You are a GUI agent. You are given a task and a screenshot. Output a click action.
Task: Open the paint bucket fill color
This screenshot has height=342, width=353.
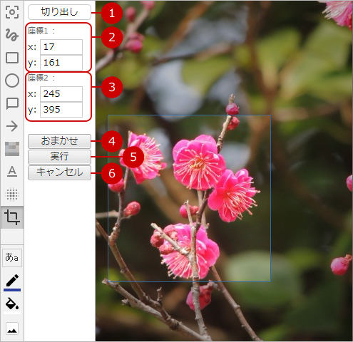pos(12,305)
